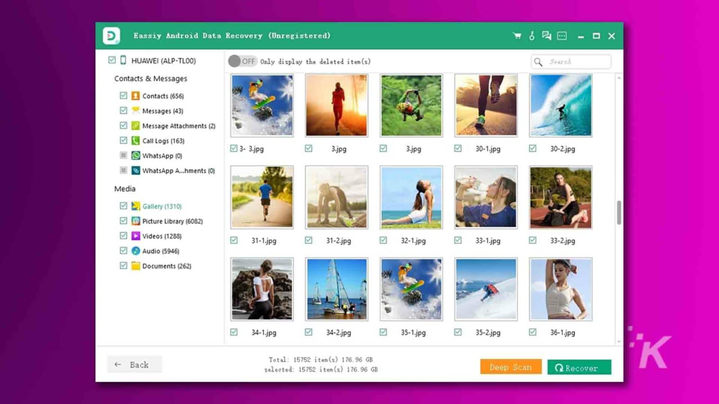Select Audio (5946) category
Screen dimensions: 719x404
(x=161, y=251)
